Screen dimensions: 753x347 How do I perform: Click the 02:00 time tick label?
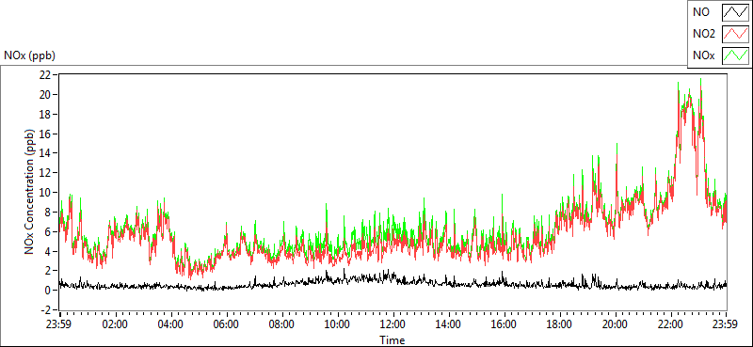pyautogui.click(x=115, y=324)
